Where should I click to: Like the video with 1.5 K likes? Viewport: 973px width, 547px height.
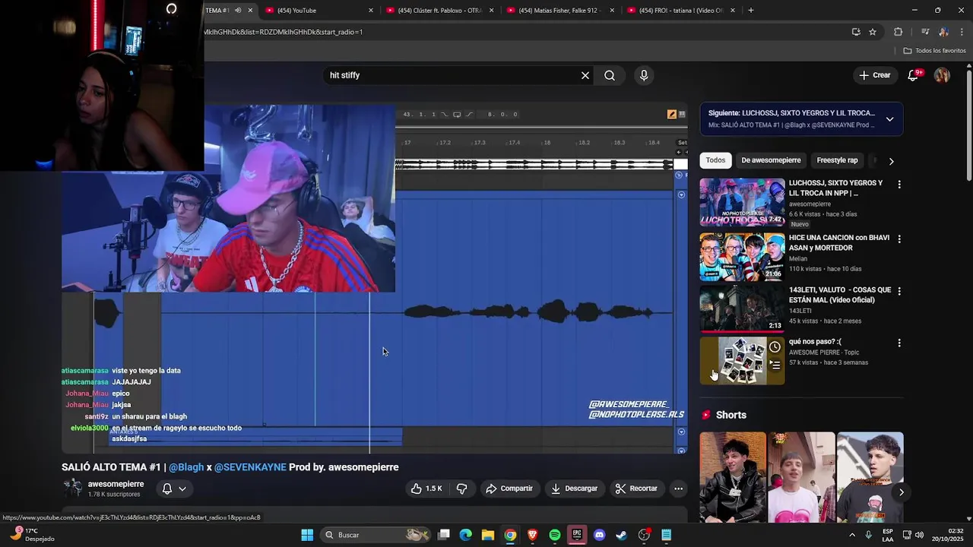[x=426, y=489]
